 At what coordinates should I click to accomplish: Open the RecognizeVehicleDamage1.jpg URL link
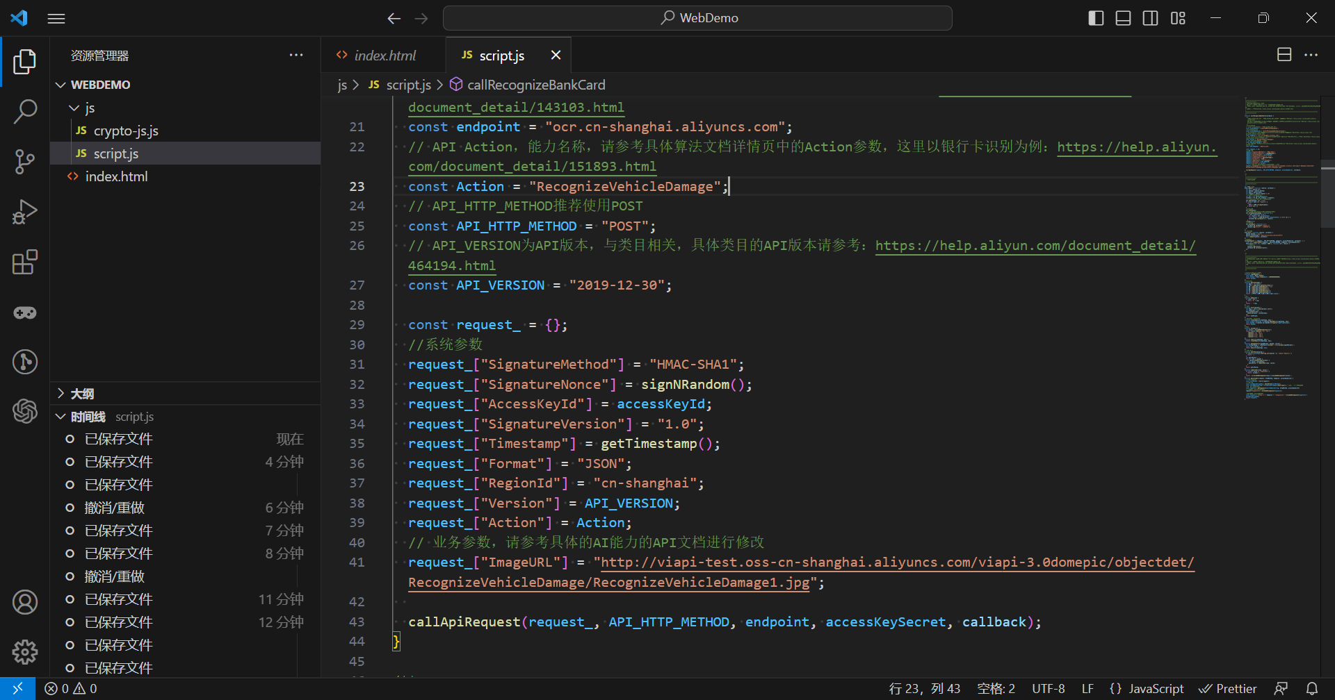609,583
